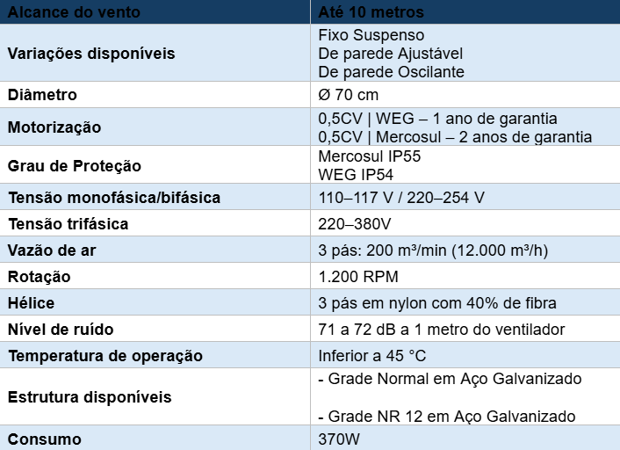Click the "Inferior a 45 °C" value

(x=372, y=356)
